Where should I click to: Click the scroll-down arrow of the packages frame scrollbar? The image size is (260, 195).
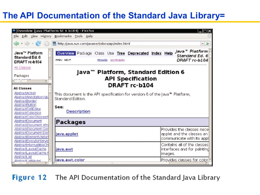click(x=50, y=78)
